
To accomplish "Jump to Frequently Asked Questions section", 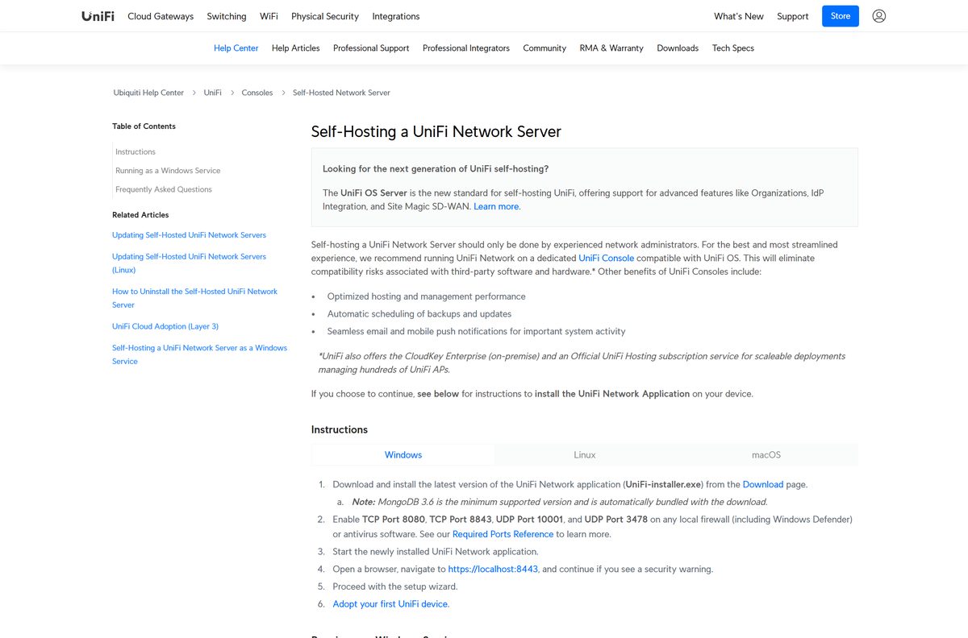I will click(x=164, y=189).
